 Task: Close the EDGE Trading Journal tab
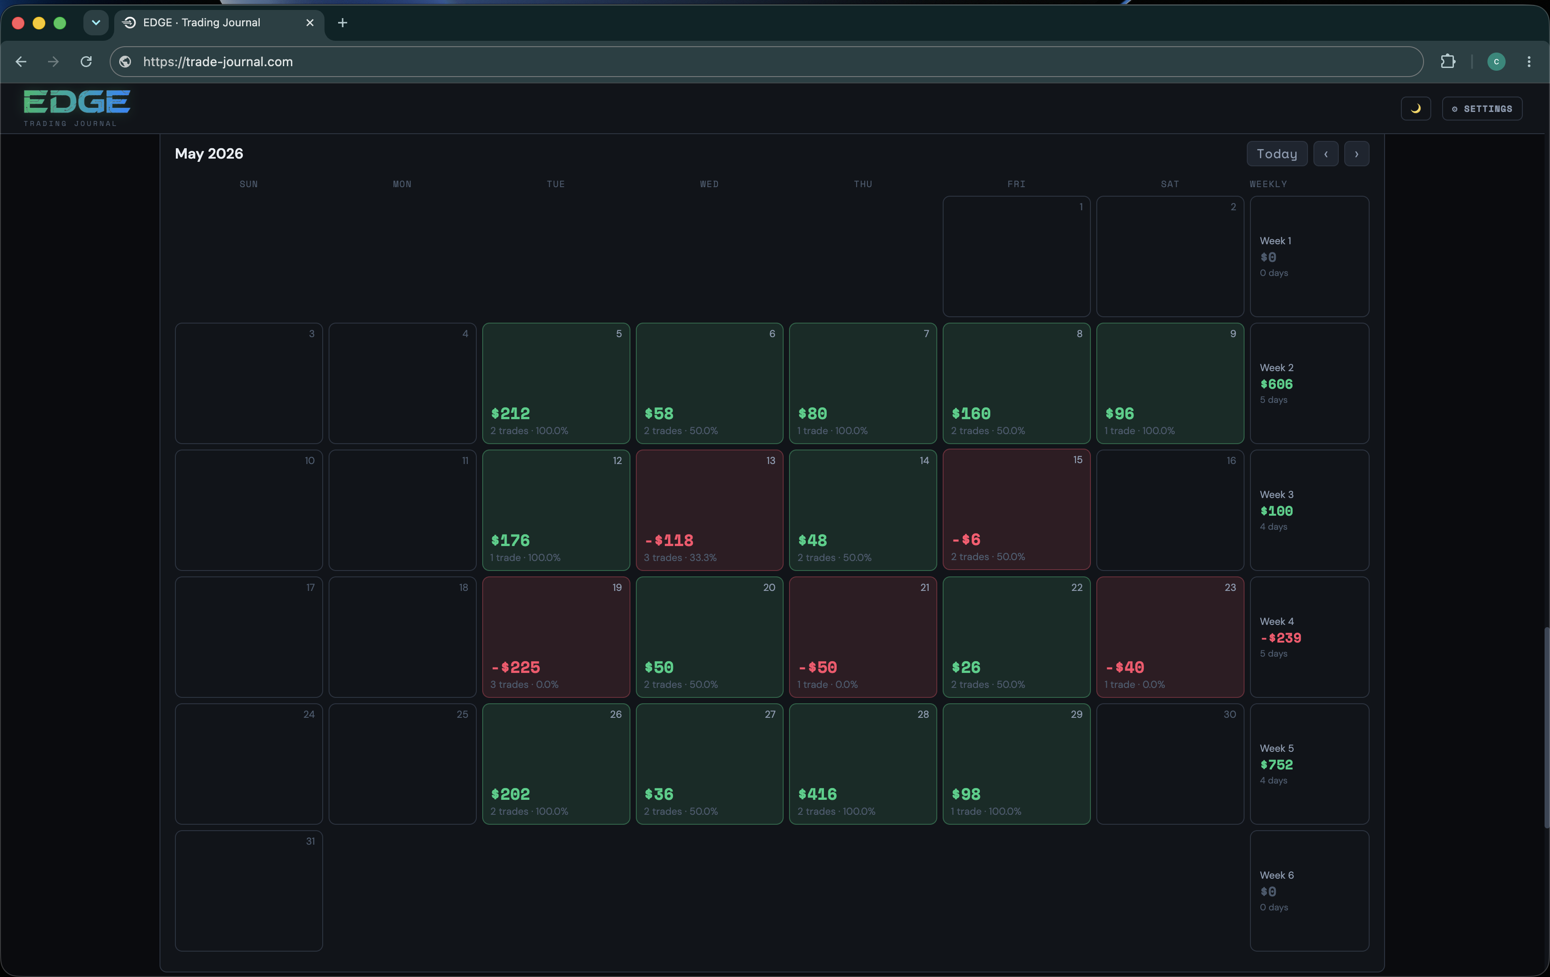310,23
